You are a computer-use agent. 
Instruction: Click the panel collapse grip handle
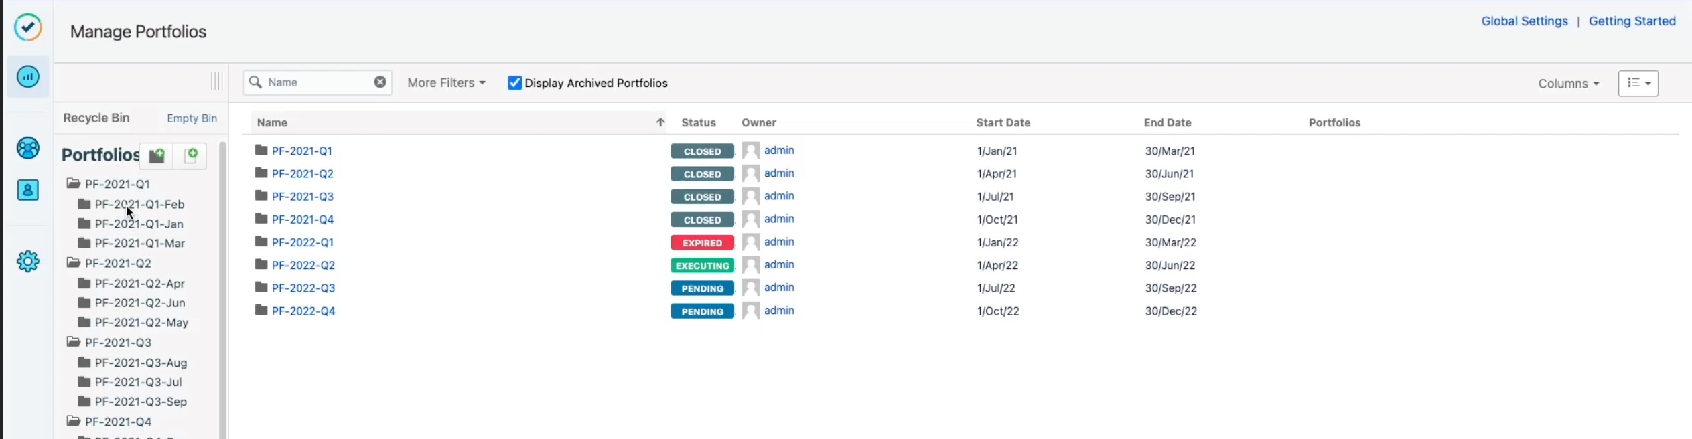(x=216, y=82)
